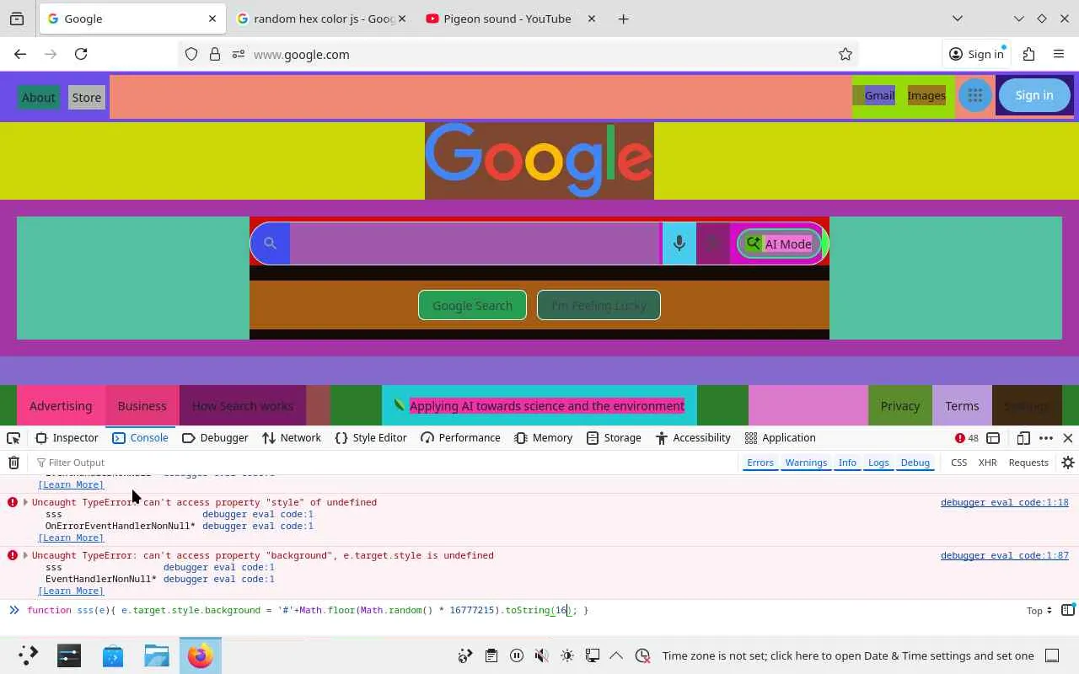Expand the "style" of undefined TypeError entry
The width and height of the screenshot is (1079, 674).
[x=25, y=502]
